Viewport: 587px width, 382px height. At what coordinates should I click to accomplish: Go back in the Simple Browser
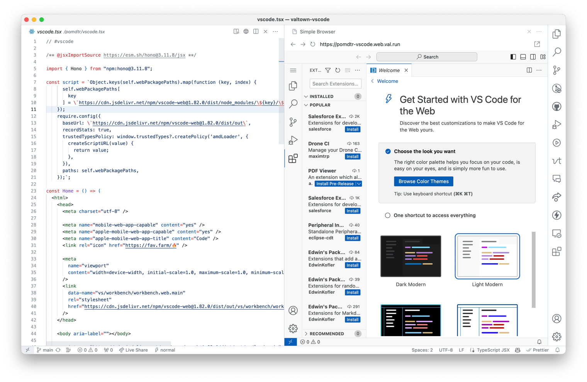pos(293,44)
